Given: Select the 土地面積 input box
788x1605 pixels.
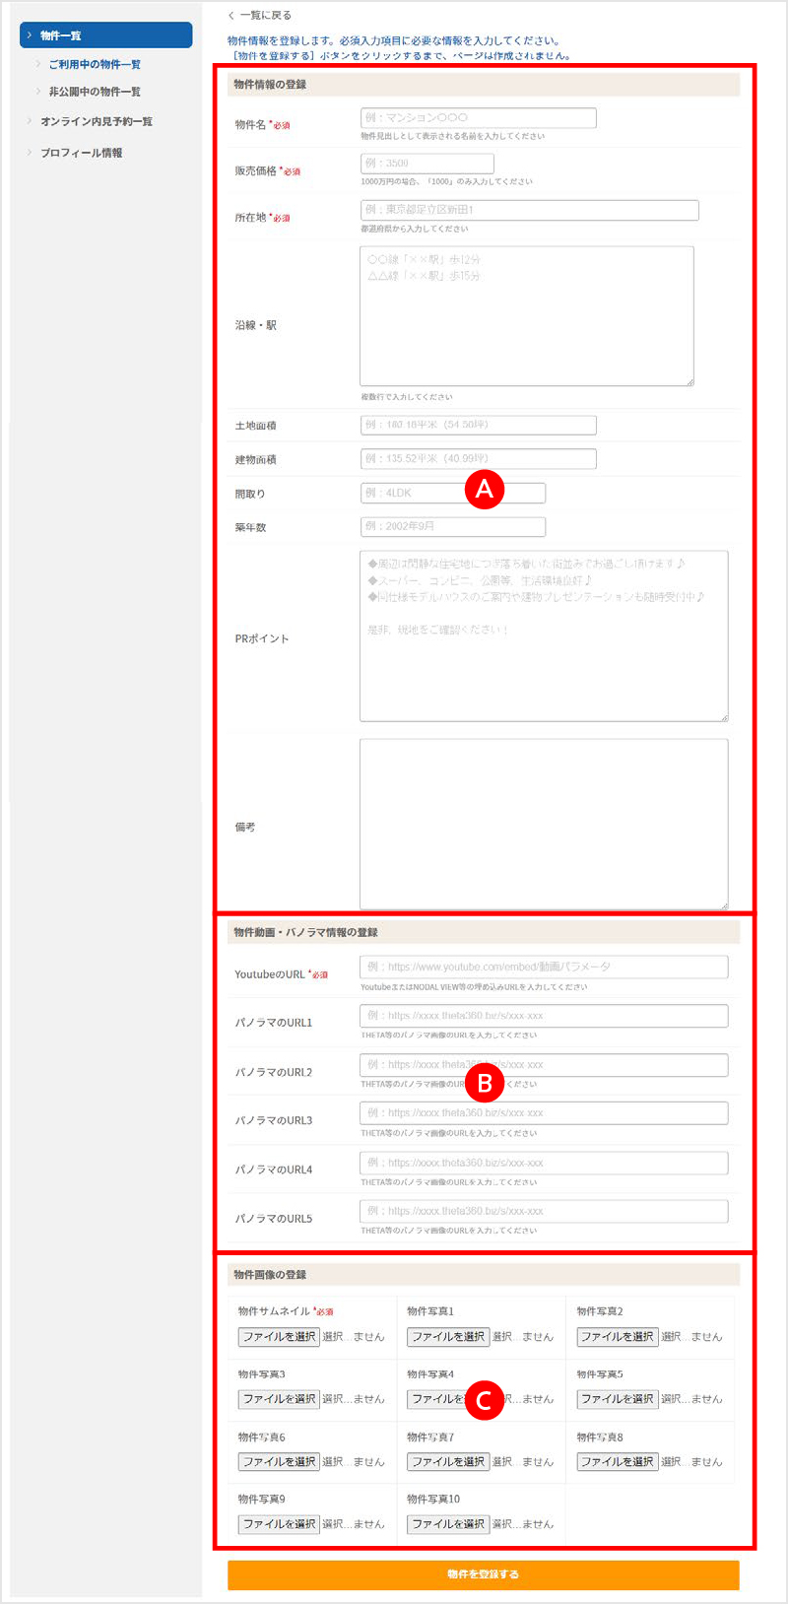Looking at the screenshot, I should pyautogui.click(x=478, y=426).
